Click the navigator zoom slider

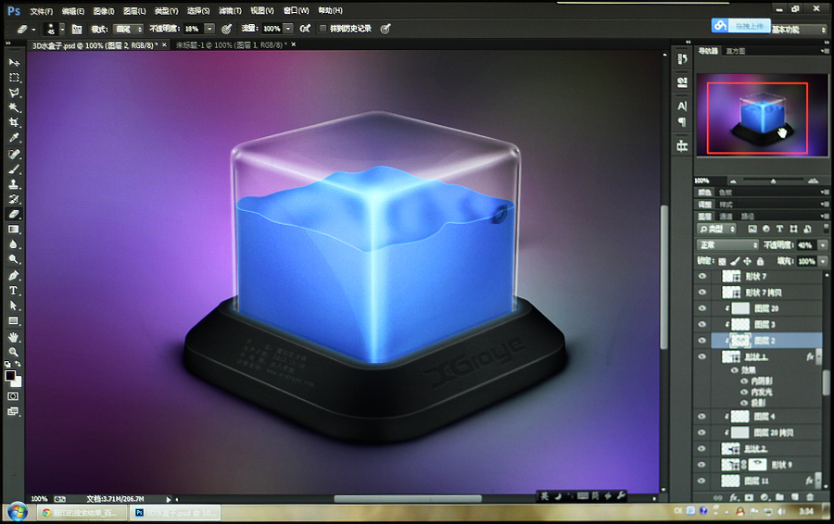773,181
